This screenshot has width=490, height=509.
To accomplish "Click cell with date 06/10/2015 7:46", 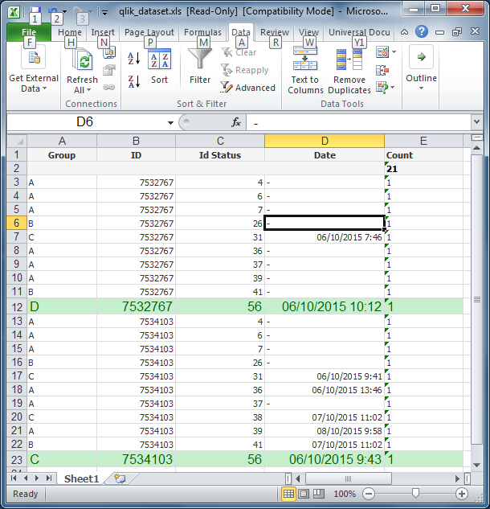I will 325,237.
